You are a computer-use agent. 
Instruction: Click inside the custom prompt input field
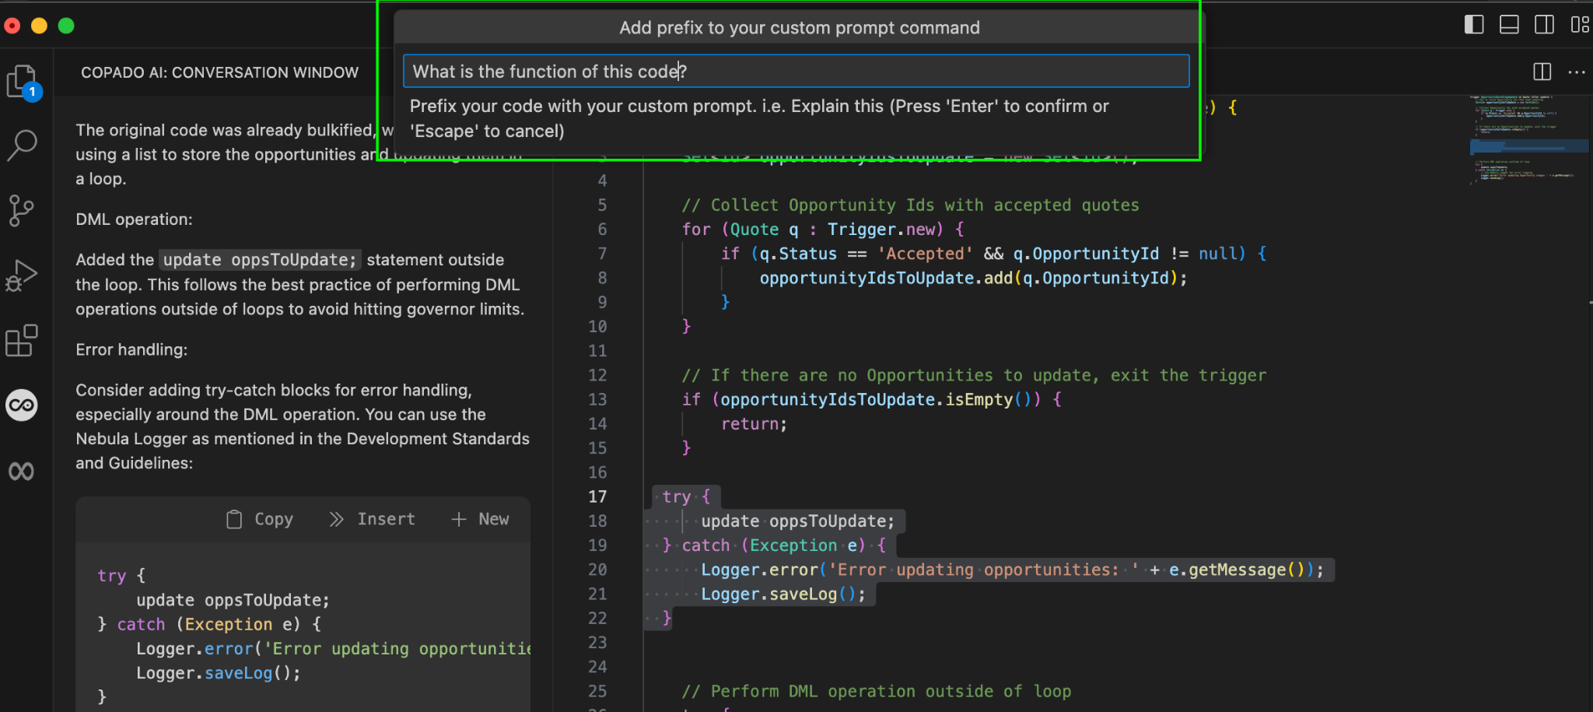tap(796, 71)
